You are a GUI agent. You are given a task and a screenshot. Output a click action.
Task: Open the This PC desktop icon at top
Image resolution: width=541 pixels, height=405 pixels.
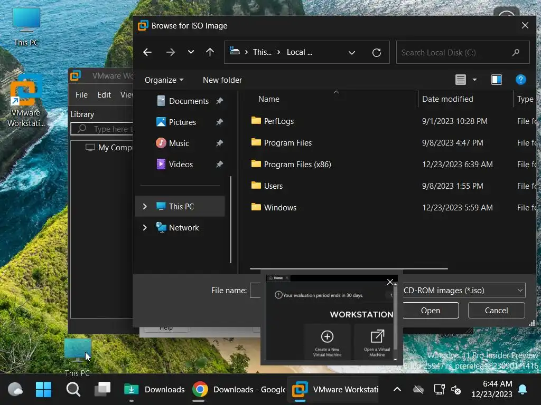pos(26,27)
